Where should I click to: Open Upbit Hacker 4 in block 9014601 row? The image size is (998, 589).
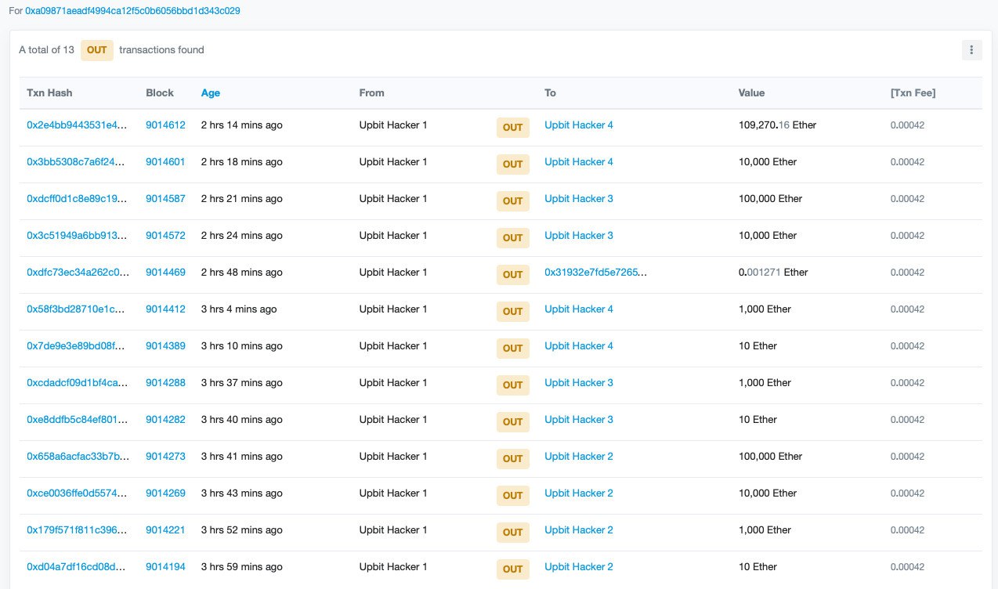click(x=579, y=161)
